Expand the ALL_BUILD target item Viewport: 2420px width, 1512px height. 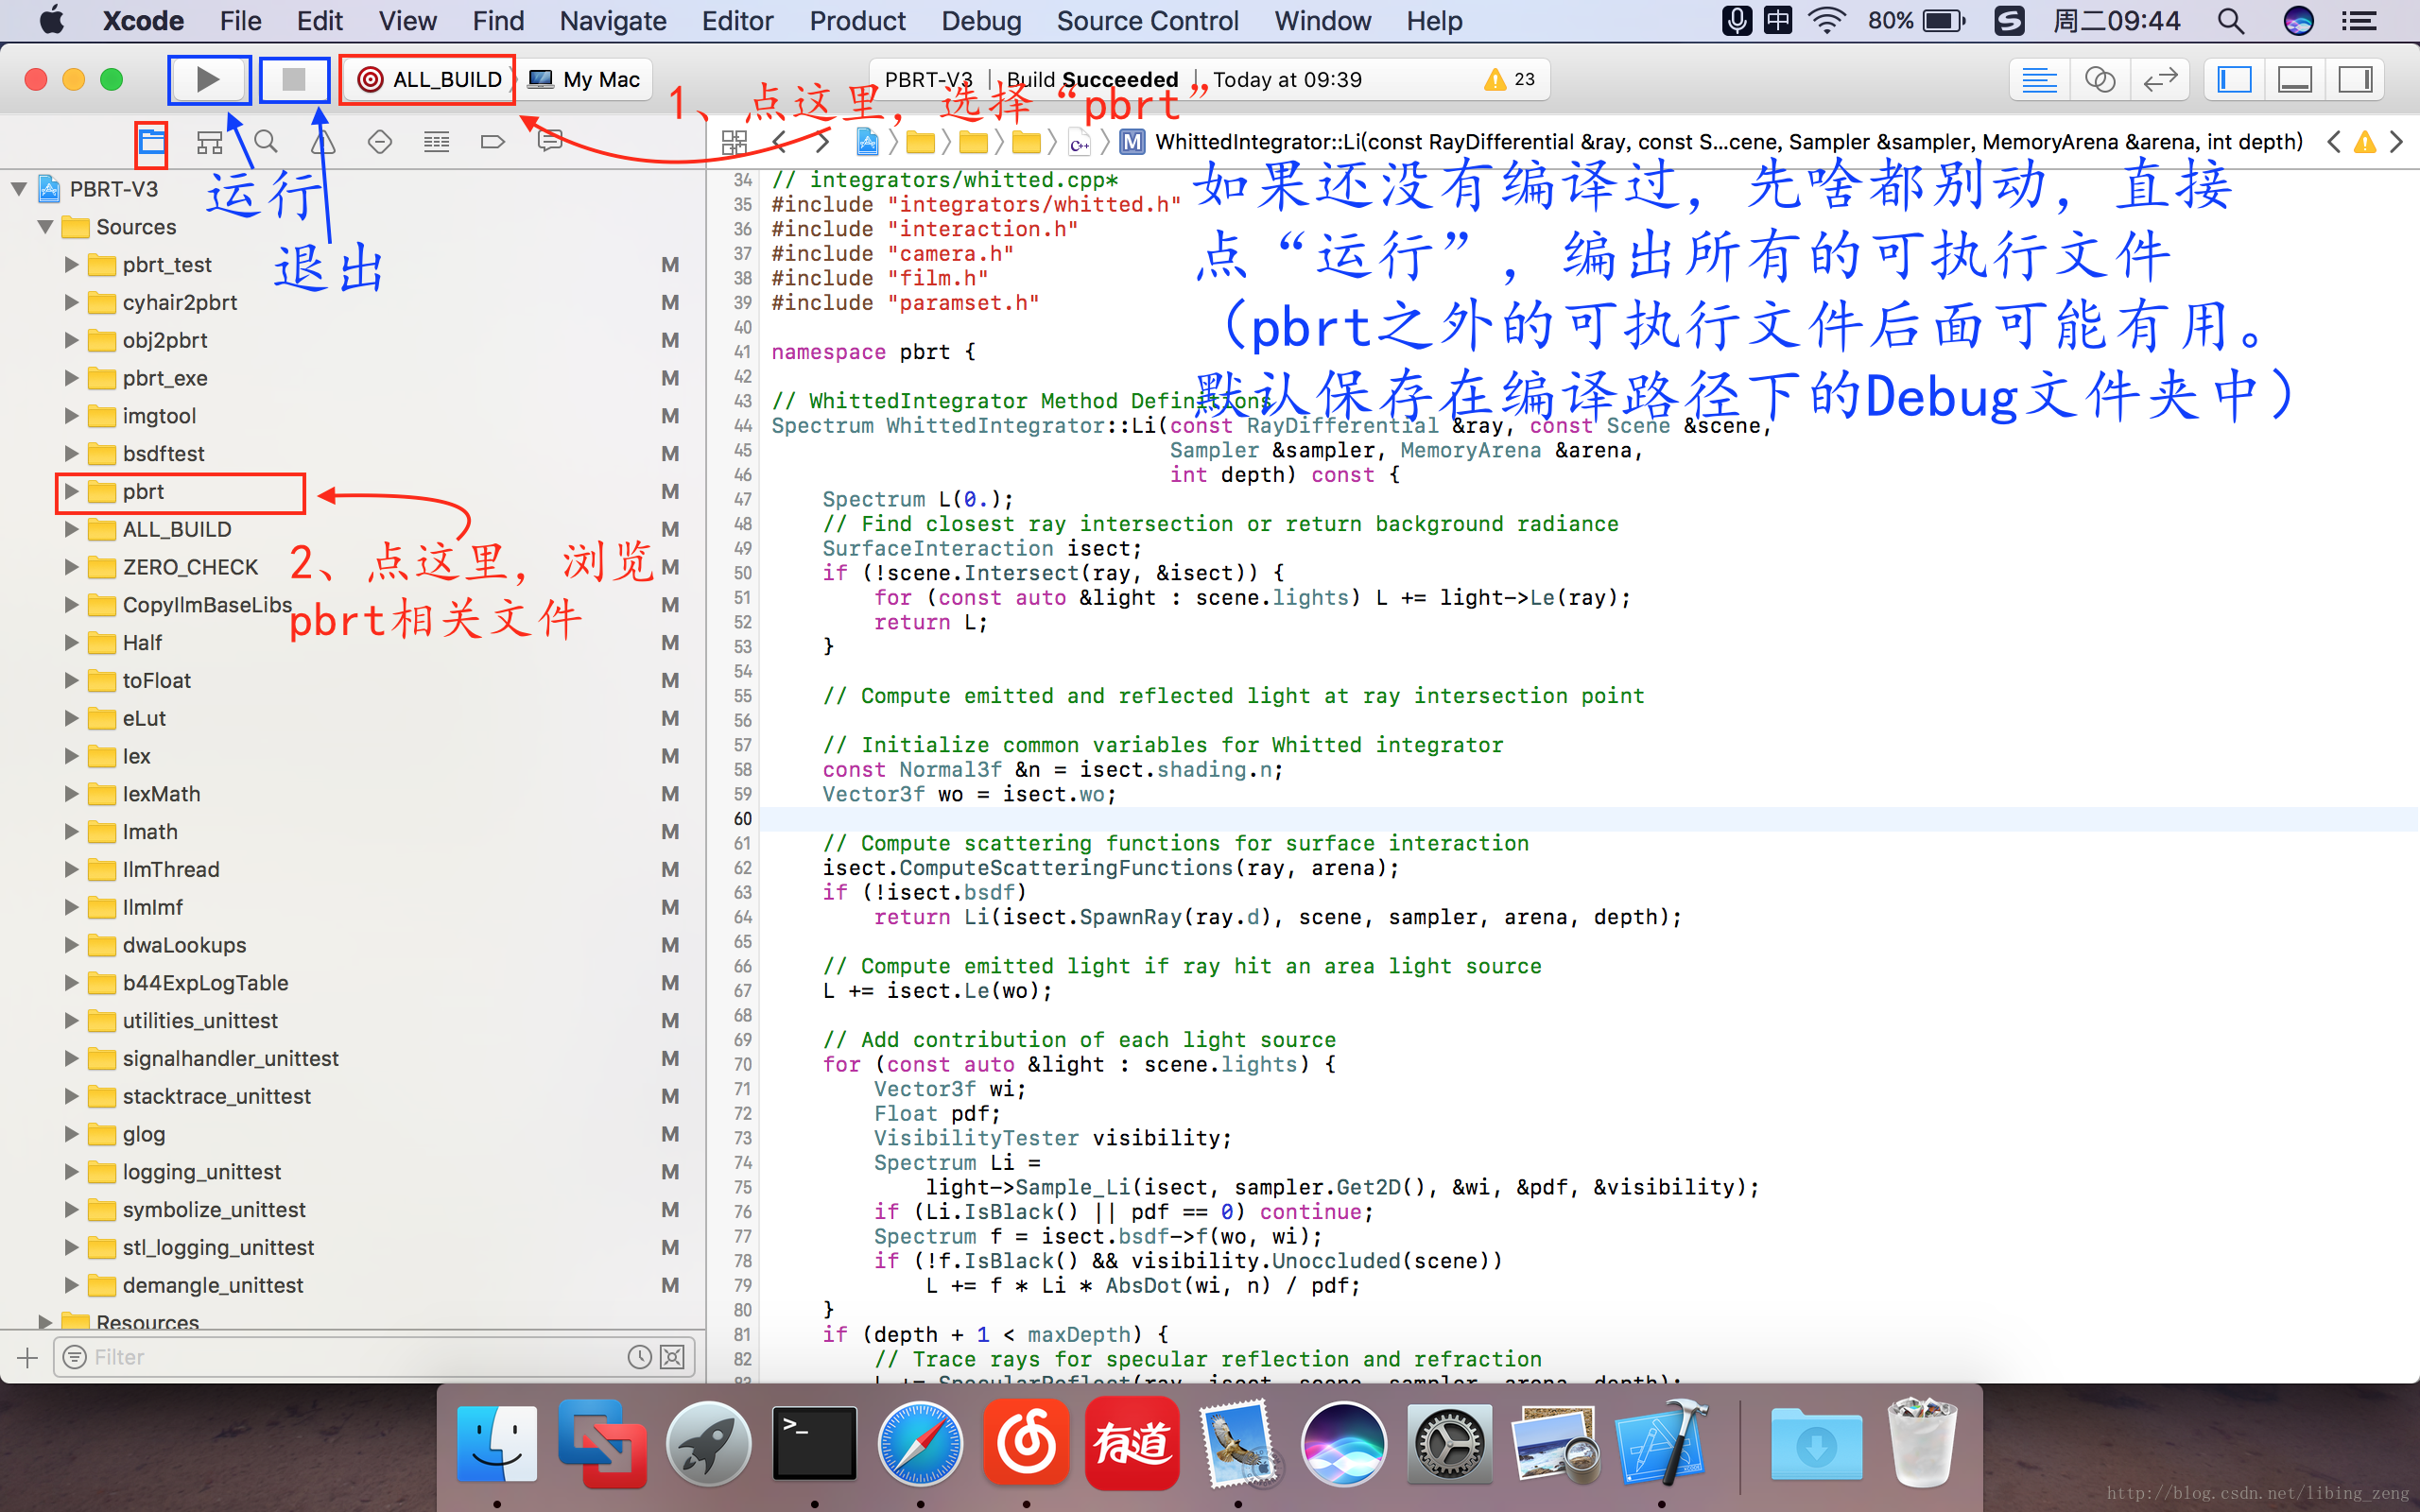(61, 529)
